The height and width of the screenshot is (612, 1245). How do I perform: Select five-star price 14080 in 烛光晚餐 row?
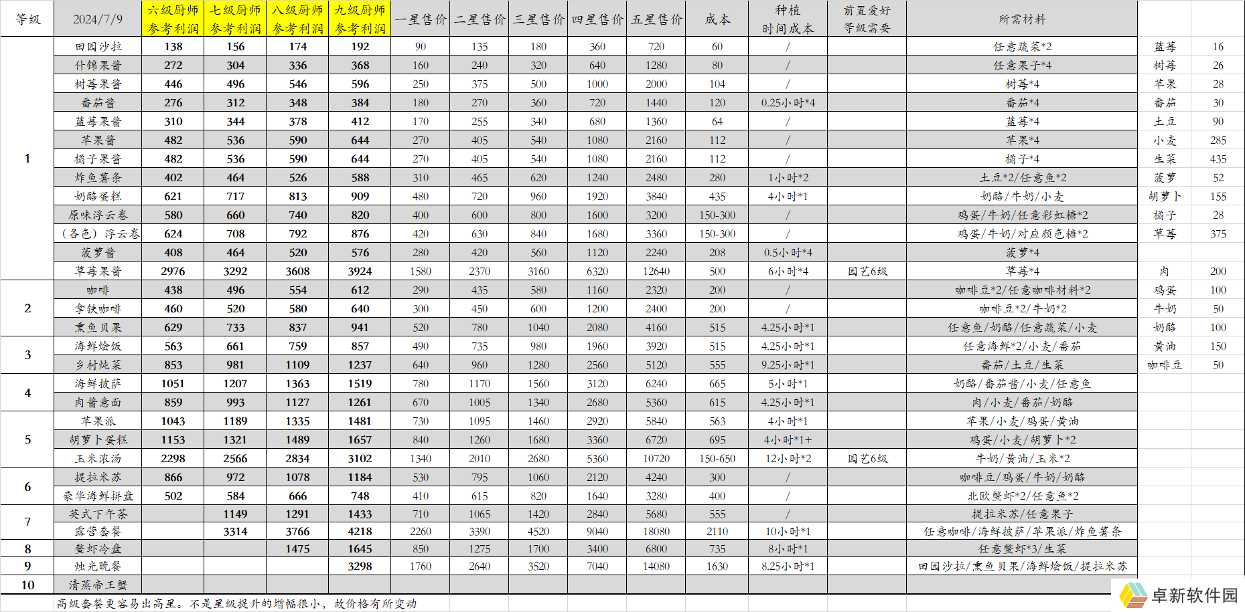(x=656, y=566)
